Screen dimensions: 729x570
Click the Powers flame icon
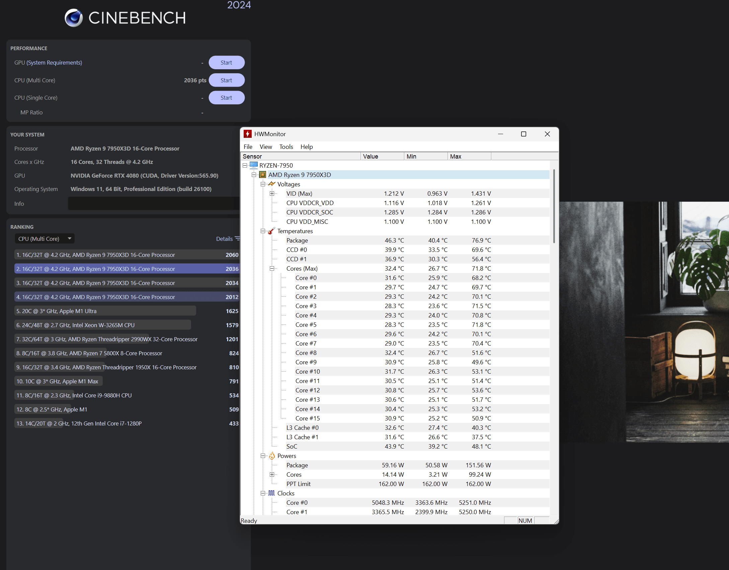coord(272,456)
